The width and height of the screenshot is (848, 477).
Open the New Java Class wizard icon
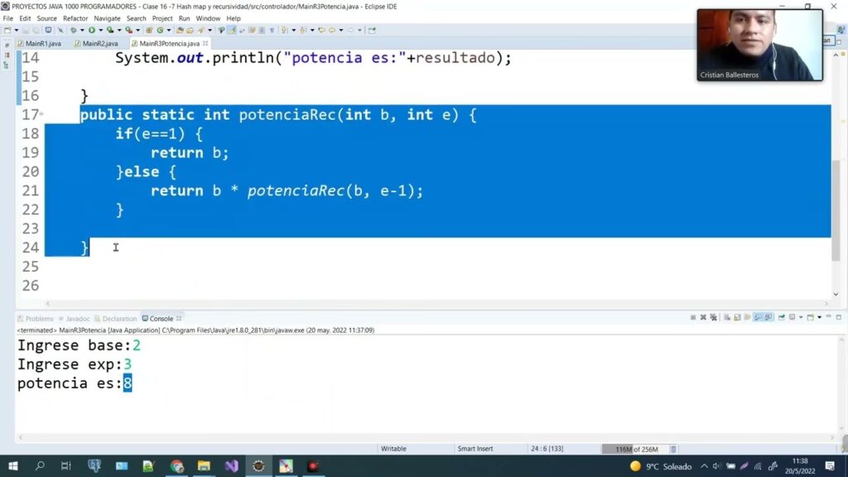coord(159,31)
